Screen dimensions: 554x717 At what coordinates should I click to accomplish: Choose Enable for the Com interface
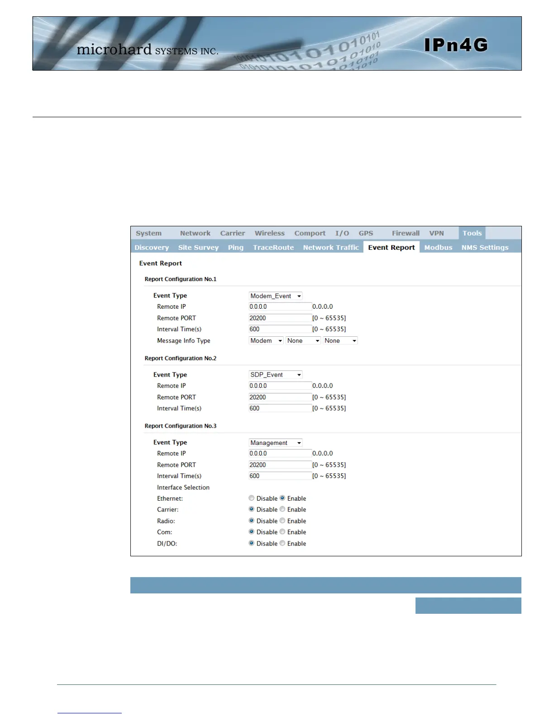(282, 532)
